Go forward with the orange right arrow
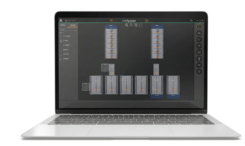 click(146, 21)
